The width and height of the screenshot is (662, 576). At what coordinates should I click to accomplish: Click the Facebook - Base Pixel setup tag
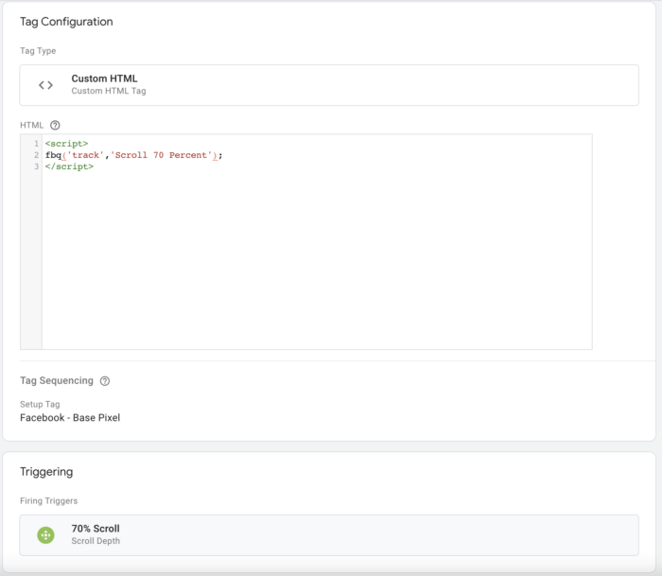click(x=70, y=418)
